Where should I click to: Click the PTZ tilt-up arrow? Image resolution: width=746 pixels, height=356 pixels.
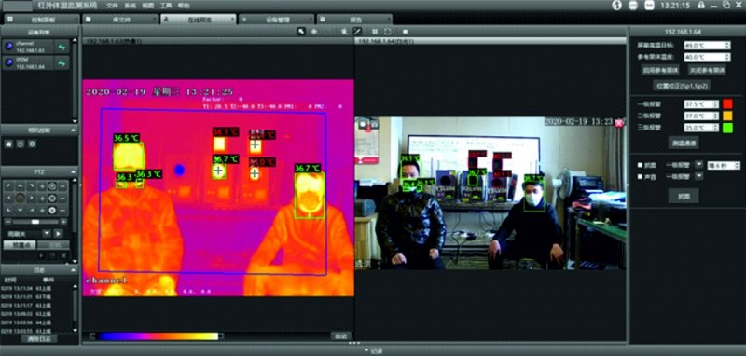point(20,186)
